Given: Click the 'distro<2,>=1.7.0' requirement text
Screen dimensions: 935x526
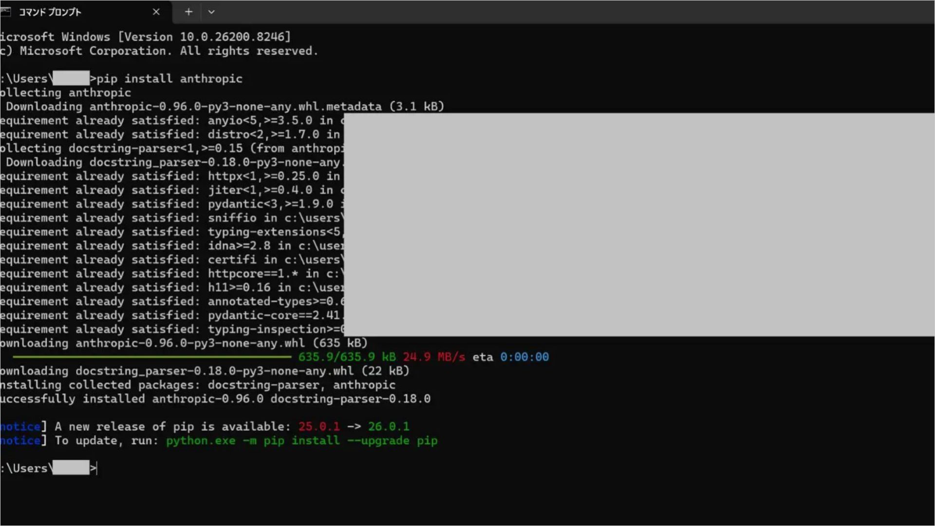Looking at the screenshot, I should pos(263,135).
